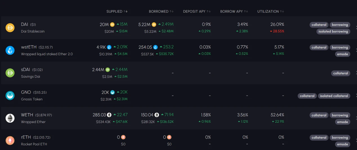Click small Ether icon beside 285.03 supplied
Image resolution: width=357 pixels, height=150 pixels.
(x=109, y=115)
